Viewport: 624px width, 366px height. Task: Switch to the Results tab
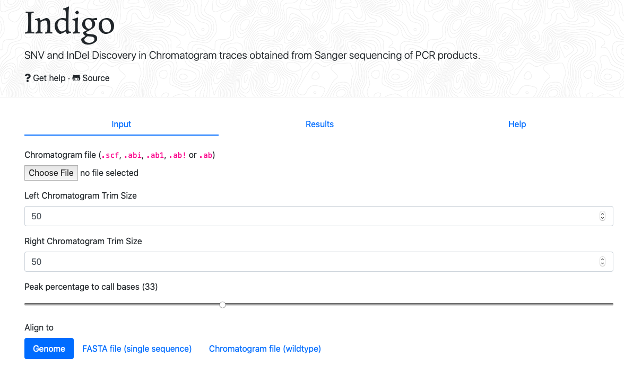click(x=319, y=124)
